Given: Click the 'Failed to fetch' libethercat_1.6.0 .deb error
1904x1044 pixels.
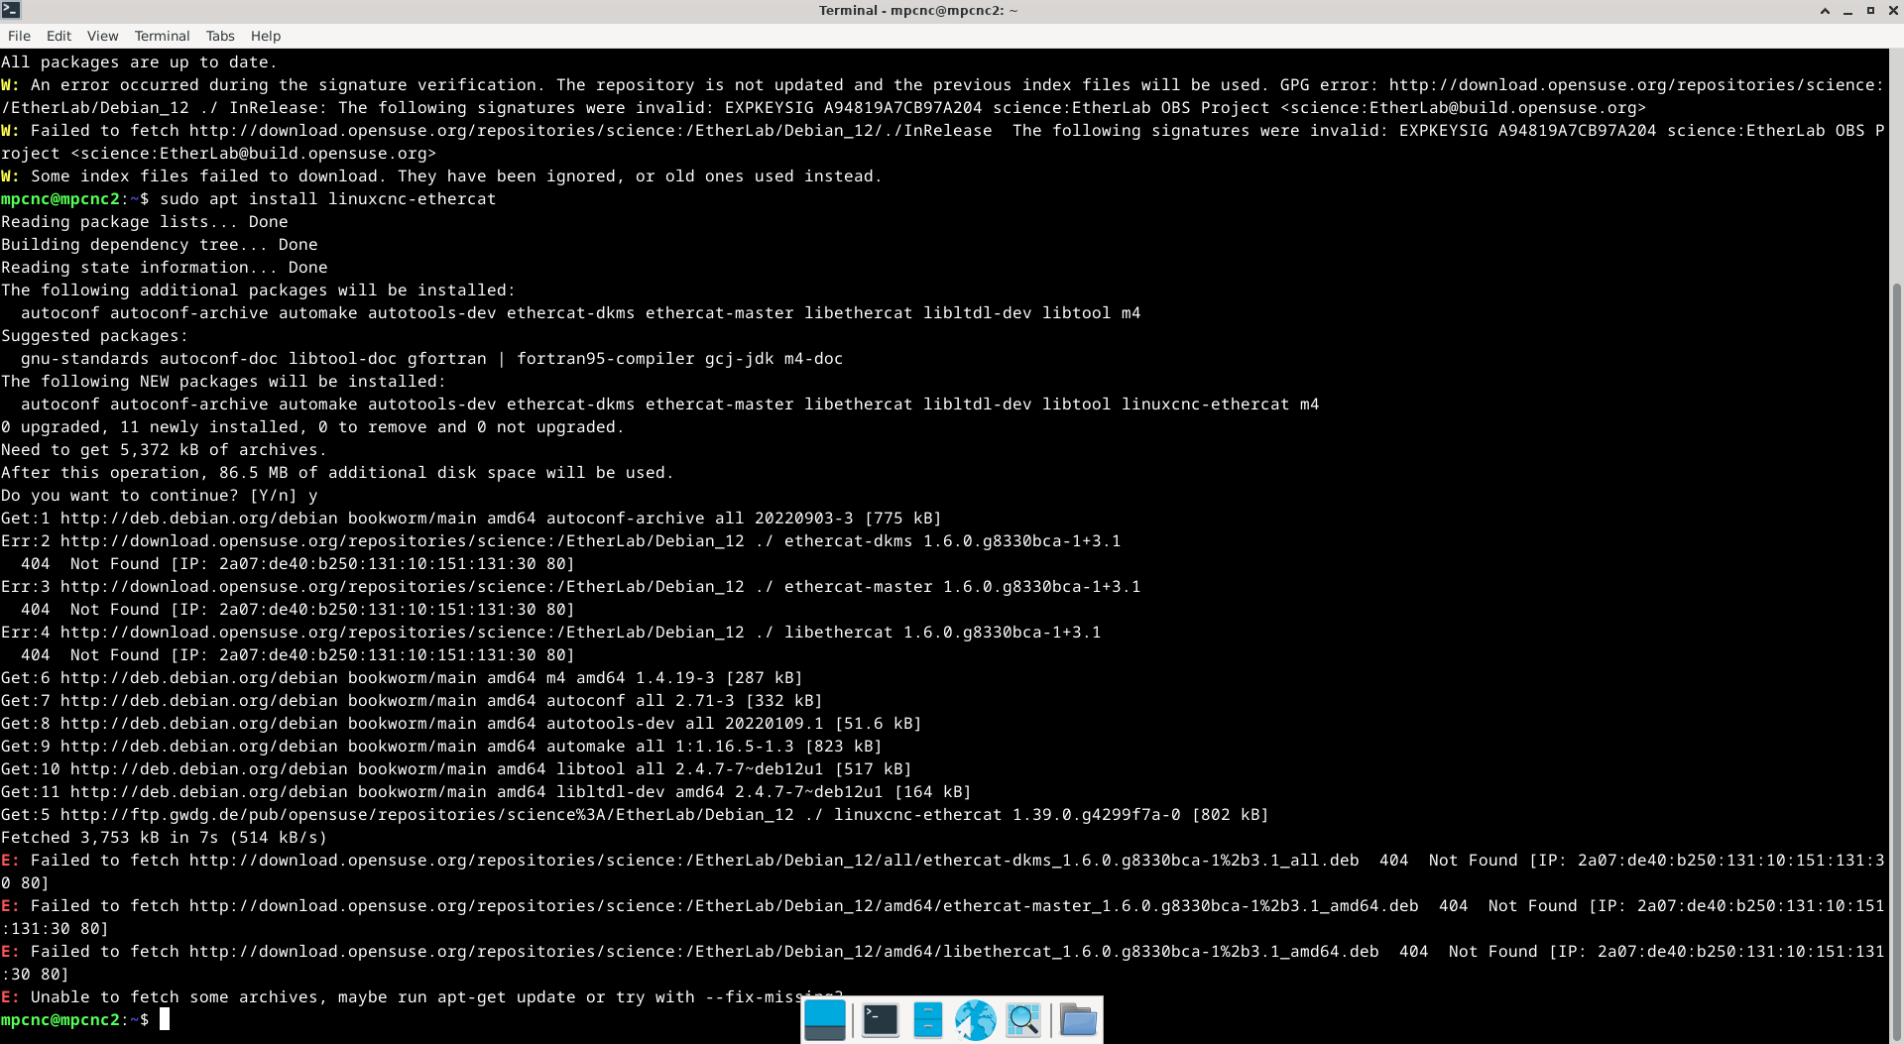Looking at the screenshot, I should click(942, 962).
